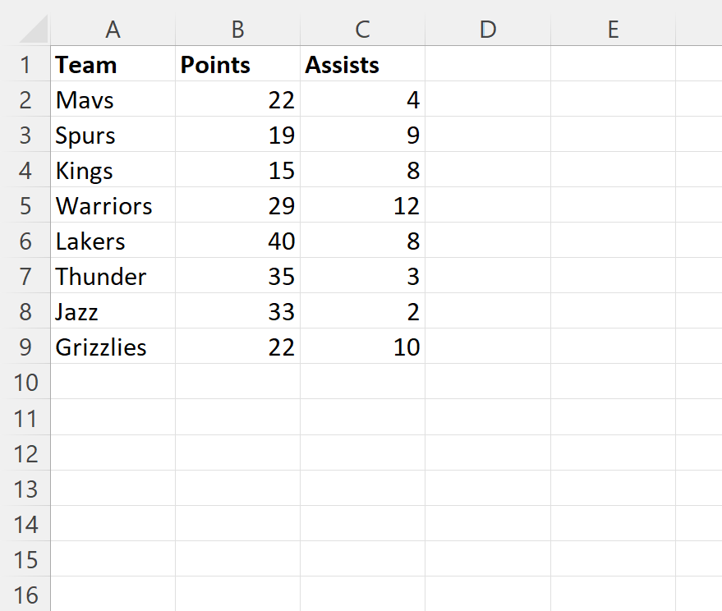
Task: Select the Grizzlies cell
Action: [113, 347]
